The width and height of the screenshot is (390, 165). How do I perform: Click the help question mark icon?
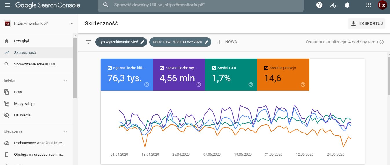[319, 5]
